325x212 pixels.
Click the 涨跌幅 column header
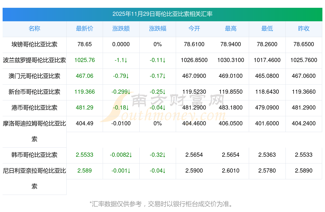[x=158, y=29]
